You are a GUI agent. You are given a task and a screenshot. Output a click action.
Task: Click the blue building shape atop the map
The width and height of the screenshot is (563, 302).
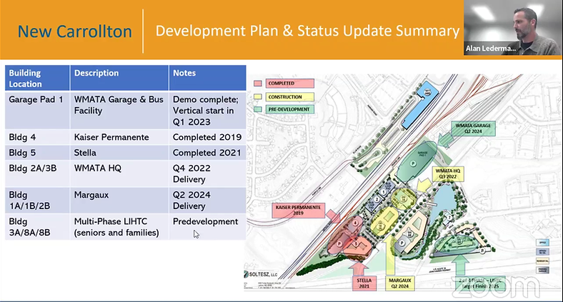pyautogui.click(x=419, y=104)
